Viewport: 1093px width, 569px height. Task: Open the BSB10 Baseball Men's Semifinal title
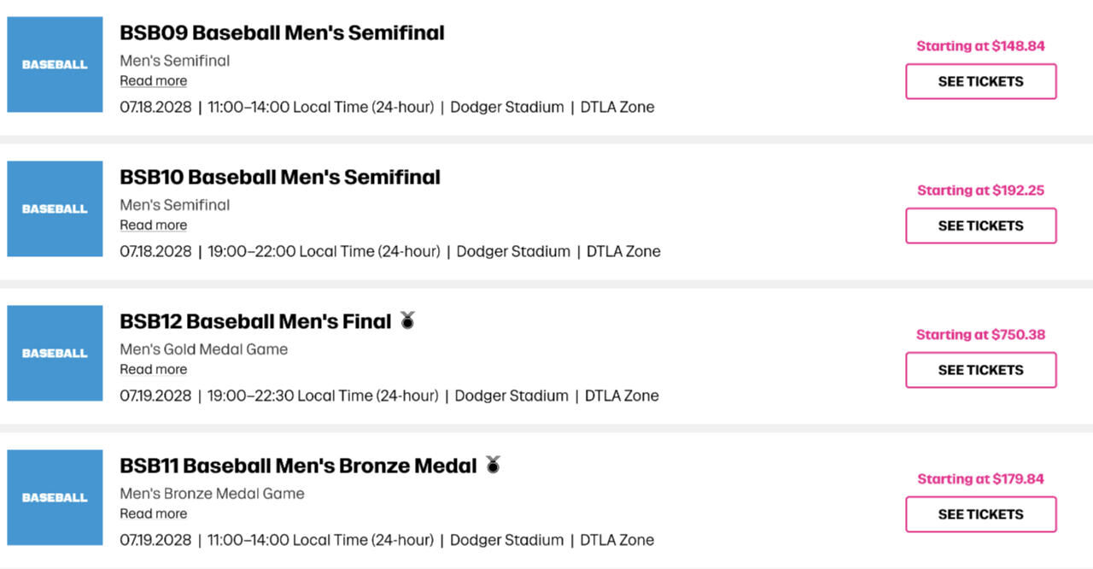point(280,178)
